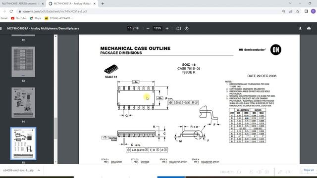Click the address bar URL

(x=55, y=11)
